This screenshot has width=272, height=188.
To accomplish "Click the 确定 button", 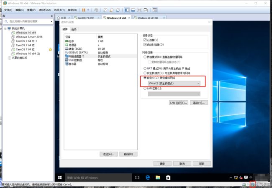I will [x=162, y=164].
